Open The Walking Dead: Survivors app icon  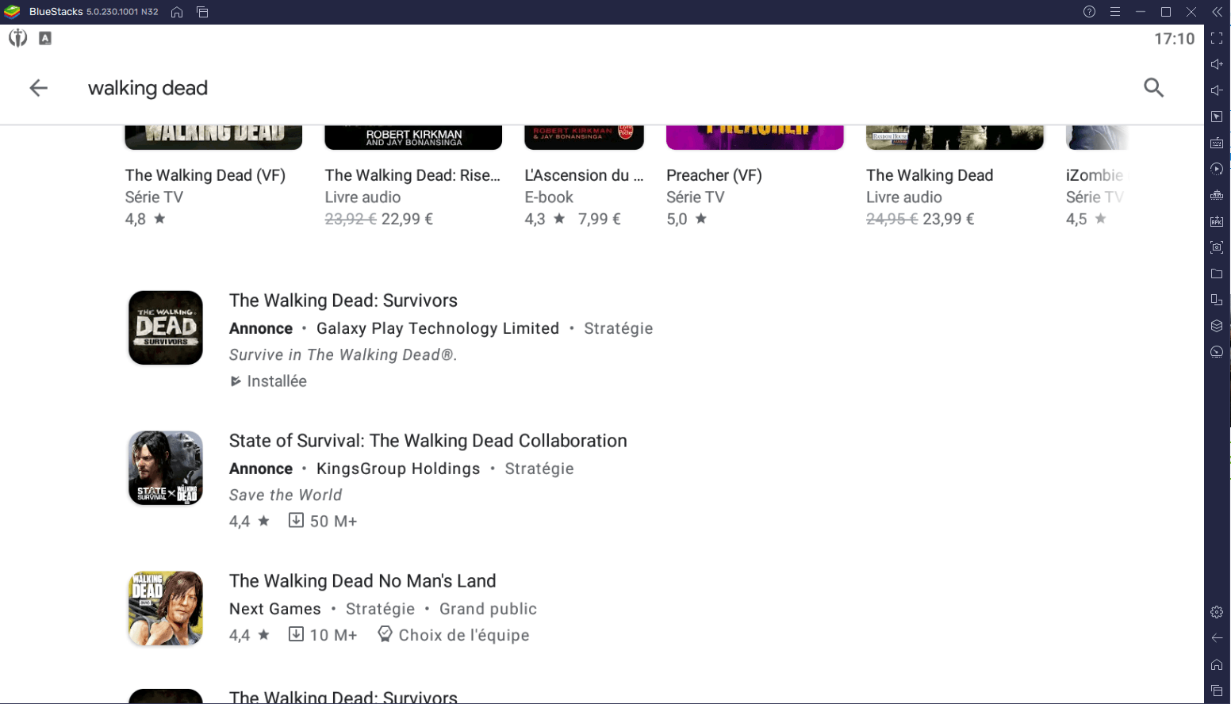click(x=166, y=327)
